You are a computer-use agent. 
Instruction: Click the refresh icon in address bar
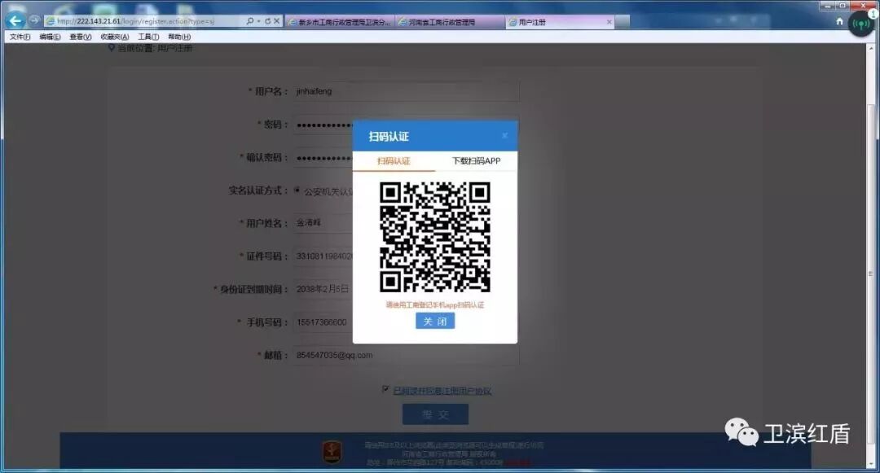point(268,21)
